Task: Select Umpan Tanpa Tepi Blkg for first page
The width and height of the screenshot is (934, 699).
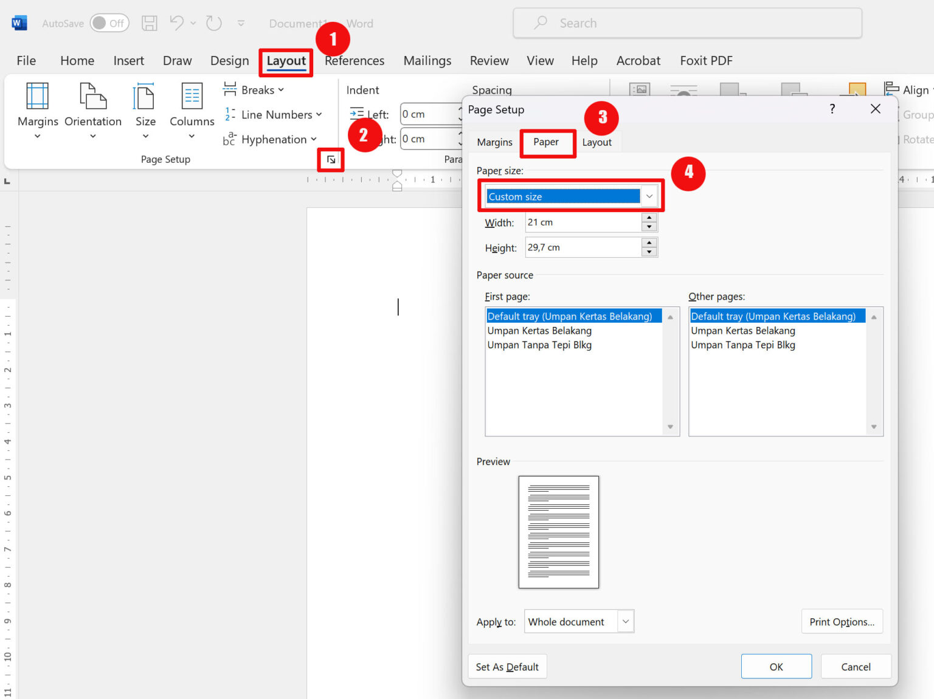Action: (539, 345)
